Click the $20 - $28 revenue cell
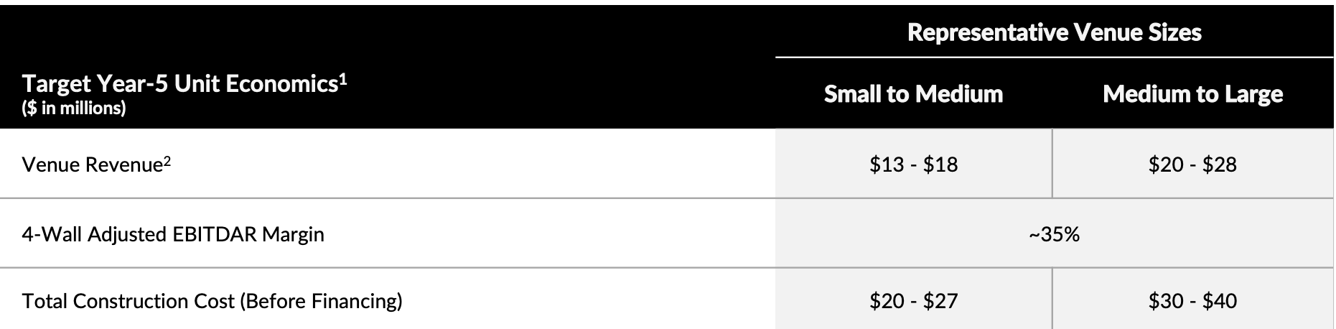Screen dimensions: 1336x329 point(1192,164)
